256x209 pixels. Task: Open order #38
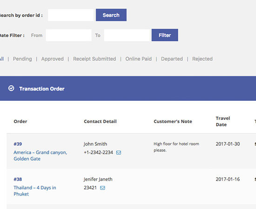tap(18, 179)
